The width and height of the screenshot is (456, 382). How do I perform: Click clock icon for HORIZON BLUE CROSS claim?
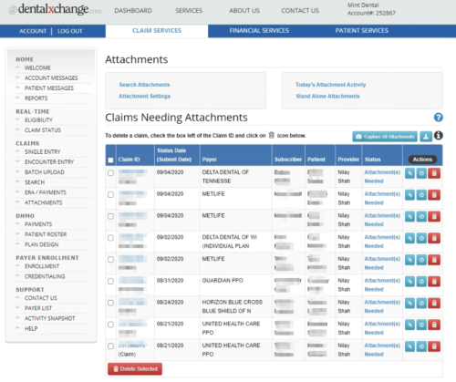[421, 304]
